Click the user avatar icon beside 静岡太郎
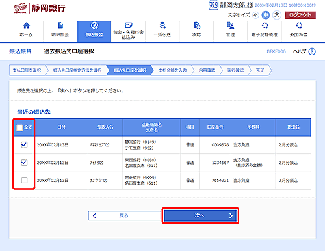The image size is (325, 251). point(213,5)
